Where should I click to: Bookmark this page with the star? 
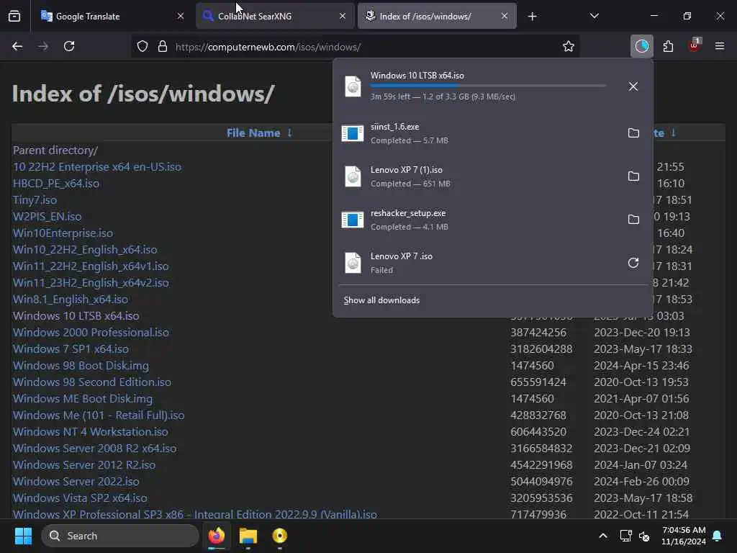pyautogui.click(x=569, y=46)
